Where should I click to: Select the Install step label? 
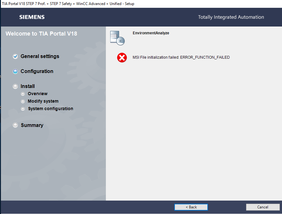tap(27, 86)
